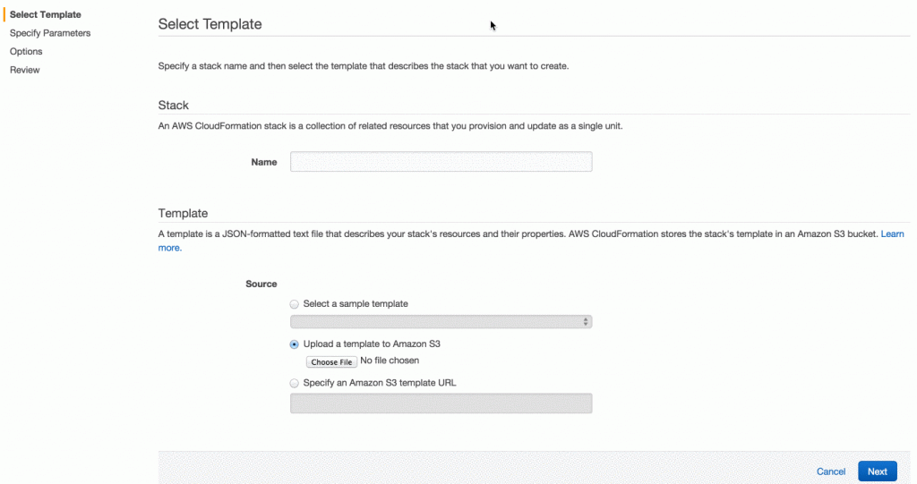Click the Amazon S3 template URL field
917x484 pixels.
click(441, 403)
